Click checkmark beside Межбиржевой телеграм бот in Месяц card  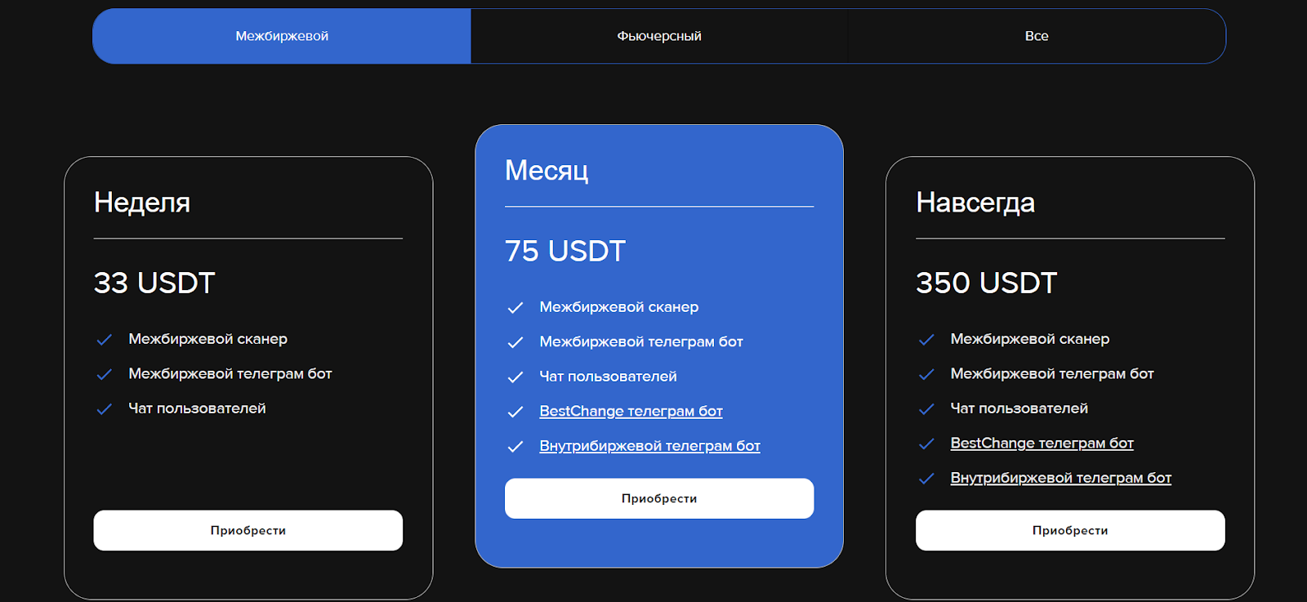tap(515, 342)
